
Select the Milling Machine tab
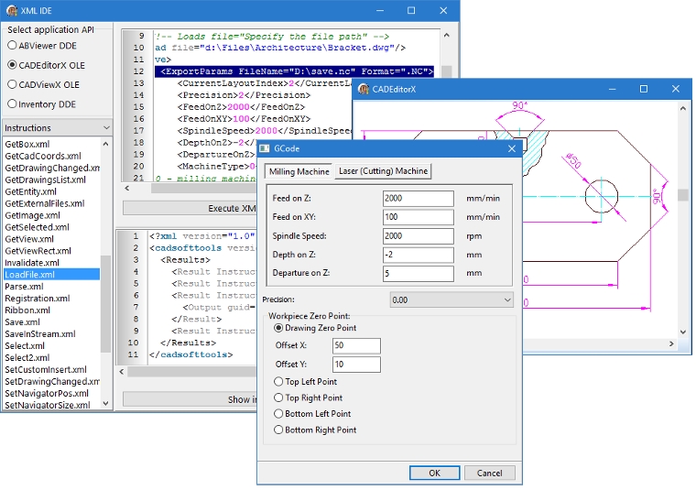298,171
